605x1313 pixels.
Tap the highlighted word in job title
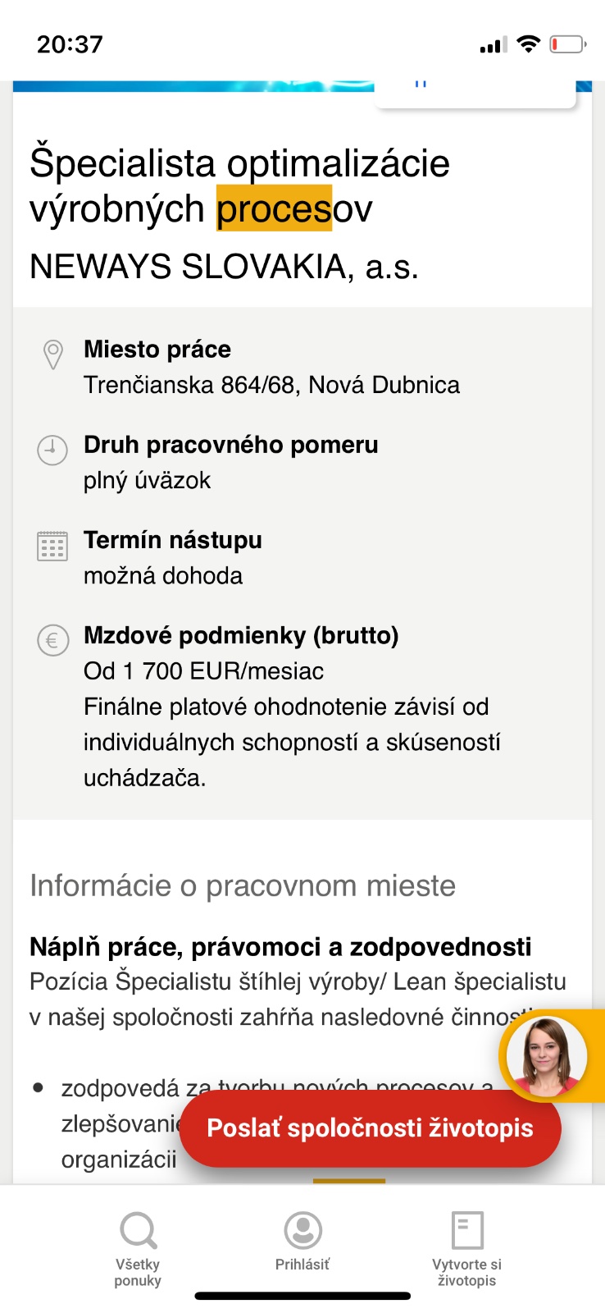274,208
